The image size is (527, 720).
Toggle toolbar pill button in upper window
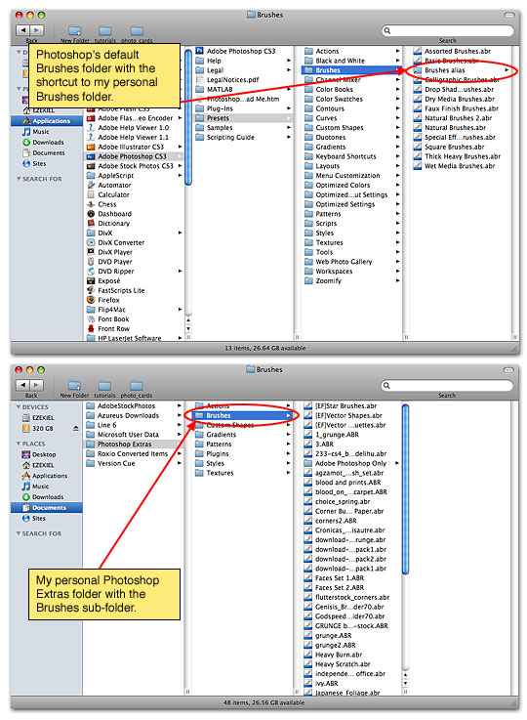(509, 16)
